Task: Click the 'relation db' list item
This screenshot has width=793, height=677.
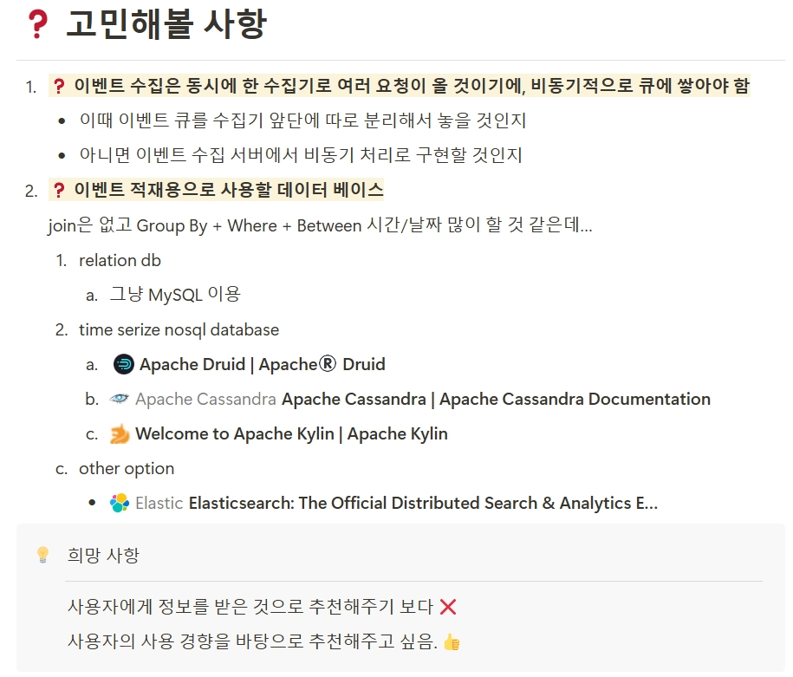Action: (x=120, y=261)
